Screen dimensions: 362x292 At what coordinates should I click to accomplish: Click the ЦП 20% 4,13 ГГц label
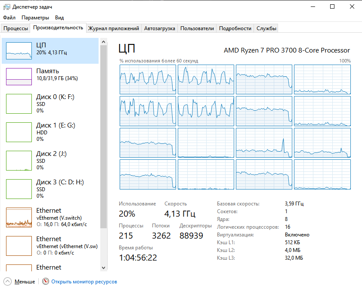(52, 49)
